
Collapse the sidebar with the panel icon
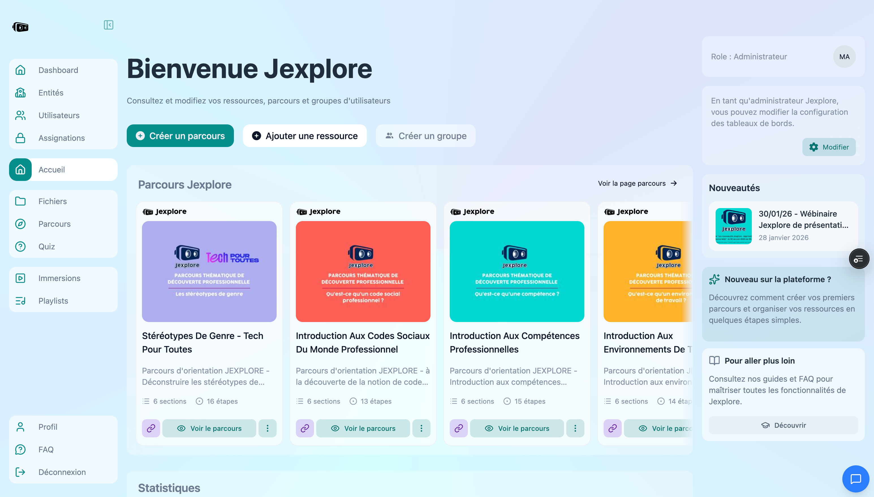click(108, 25)
